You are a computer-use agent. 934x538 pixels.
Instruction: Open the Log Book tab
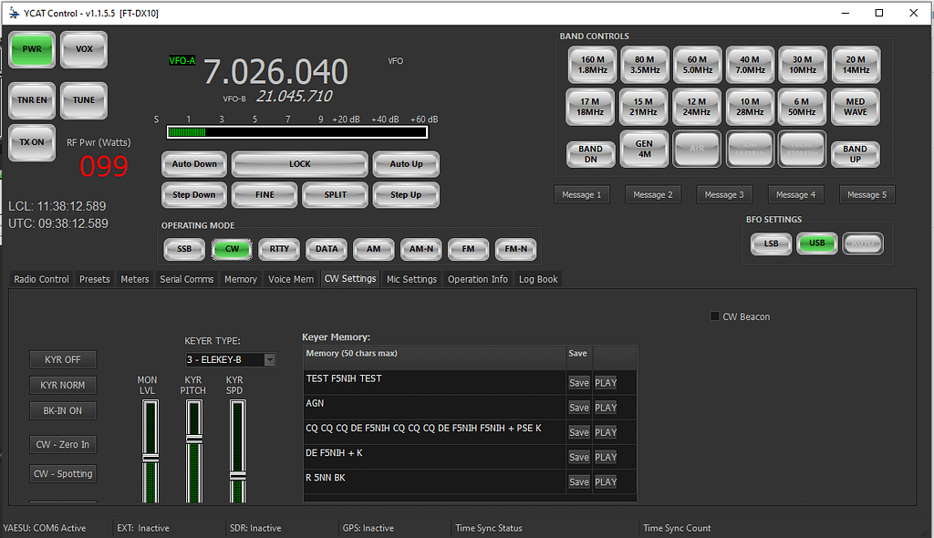pos(538,279)
